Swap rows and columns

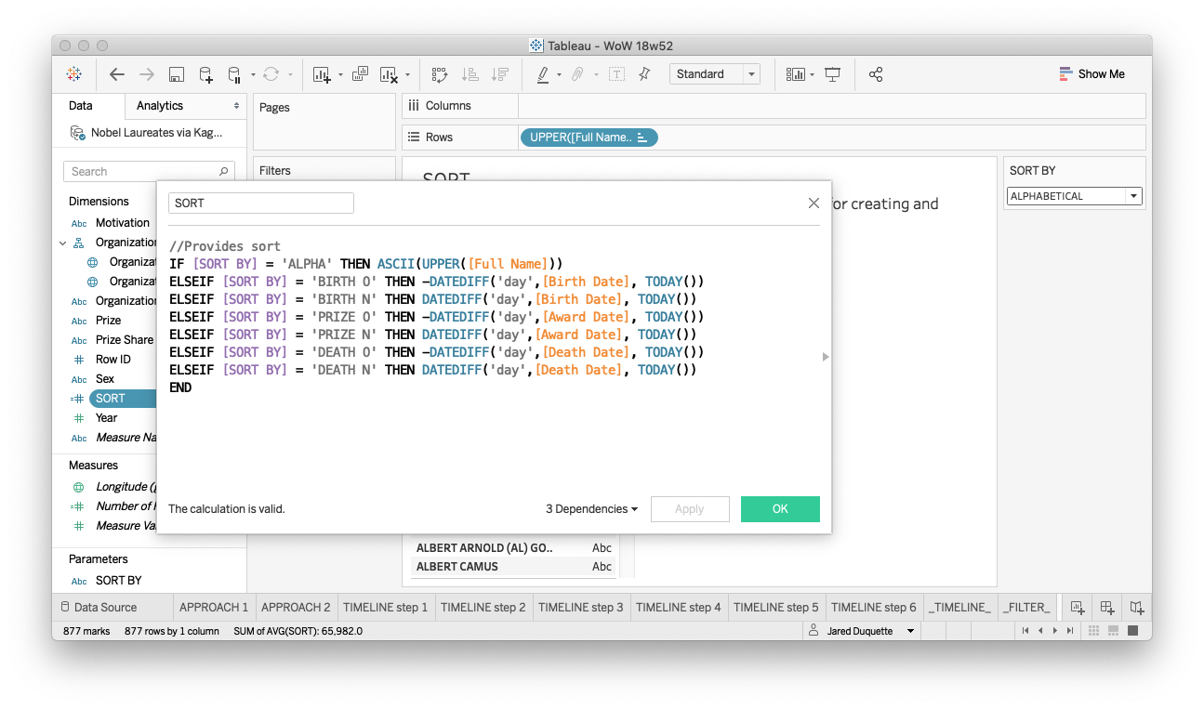440,74
